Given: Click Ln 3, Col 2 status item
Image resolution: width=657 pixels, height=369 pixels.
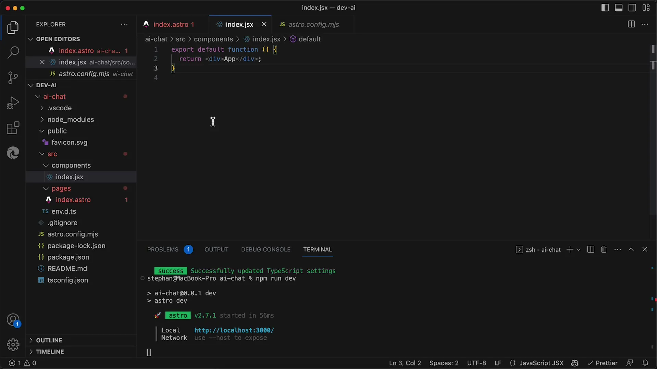Looking at the screenshot, I should [x=405, y=363].
